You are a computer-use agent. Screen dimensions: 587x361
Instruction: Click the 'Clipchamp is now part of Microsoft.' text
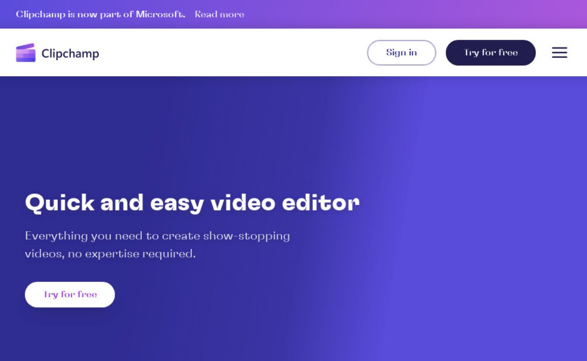101,14
